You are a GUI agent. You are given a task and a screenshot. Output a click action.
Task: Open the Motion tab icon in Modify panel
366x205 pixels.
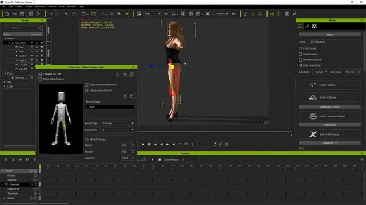coord(307,26)
